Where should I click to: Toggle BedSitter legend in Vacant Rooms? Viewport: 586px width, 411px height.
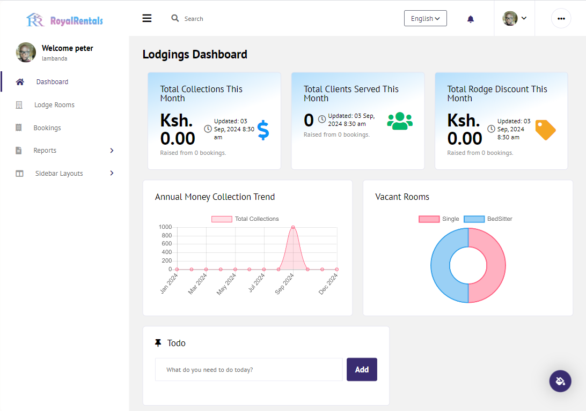pyautogui.click(x=488, y=219)
